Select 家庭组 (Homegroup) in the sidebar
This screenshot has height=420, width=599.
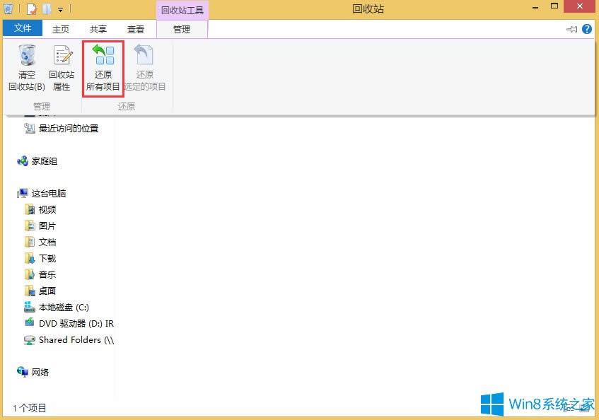pos(44,161)
